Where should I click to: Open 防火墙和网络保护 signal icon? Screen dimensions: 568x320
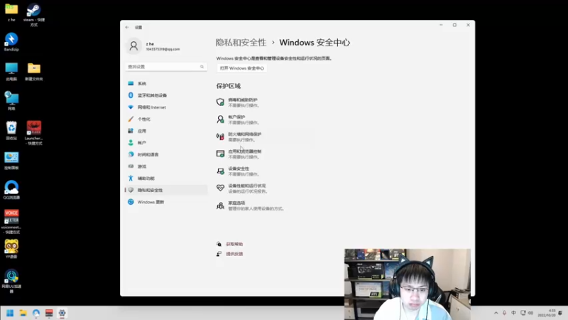(x=220, y=137)
